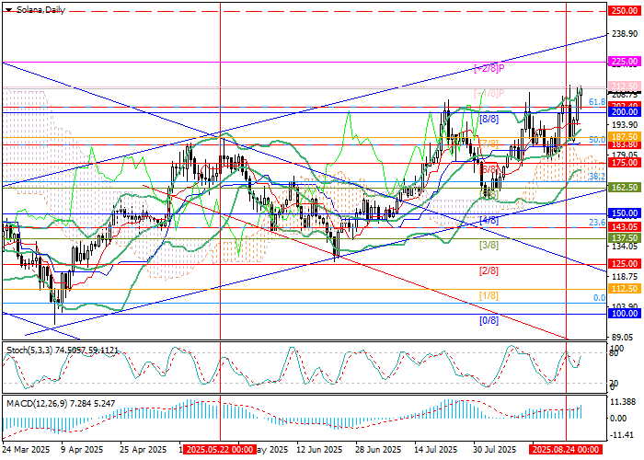Select the 11.388 MACD scale value
The width and height of the screenshot is (644, 460).
[x=625, y=402]
